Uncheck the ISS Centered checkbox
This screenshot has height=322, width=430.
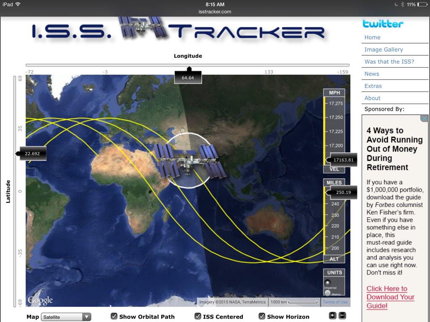[198, 316]
